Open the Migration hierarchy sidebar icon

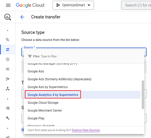pyautogui.click(x=8, y=89)
